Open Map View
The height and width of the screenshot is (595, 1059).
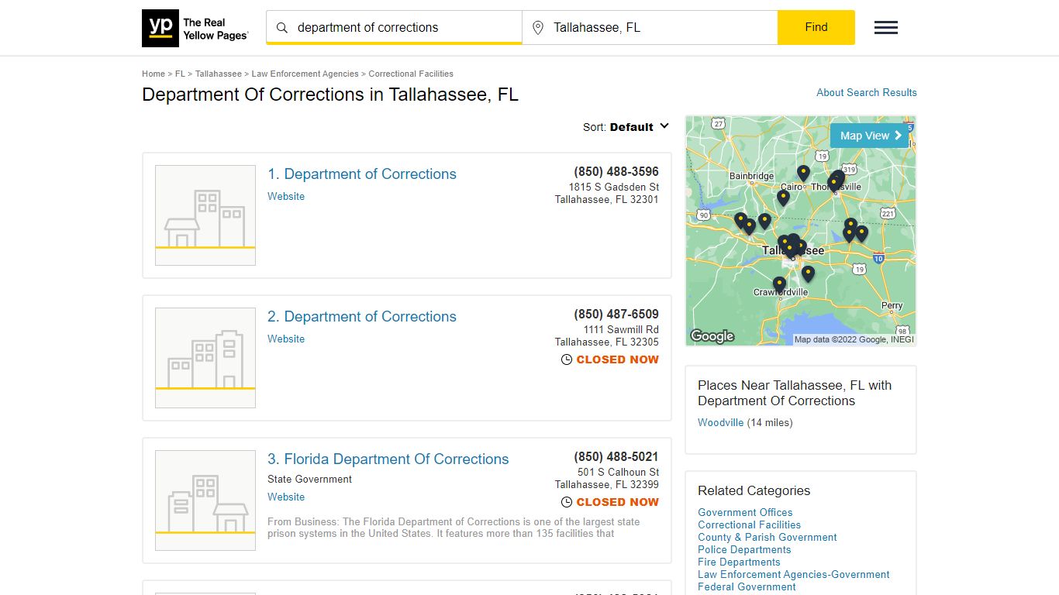(x=870, y=136)
